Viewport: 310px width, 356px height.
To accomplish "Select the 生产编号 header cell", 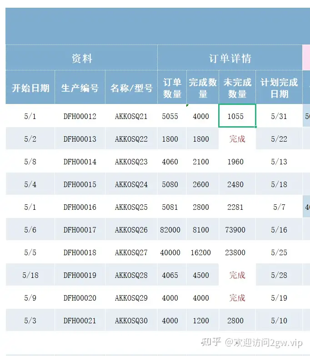I will (x=80, y=87).
